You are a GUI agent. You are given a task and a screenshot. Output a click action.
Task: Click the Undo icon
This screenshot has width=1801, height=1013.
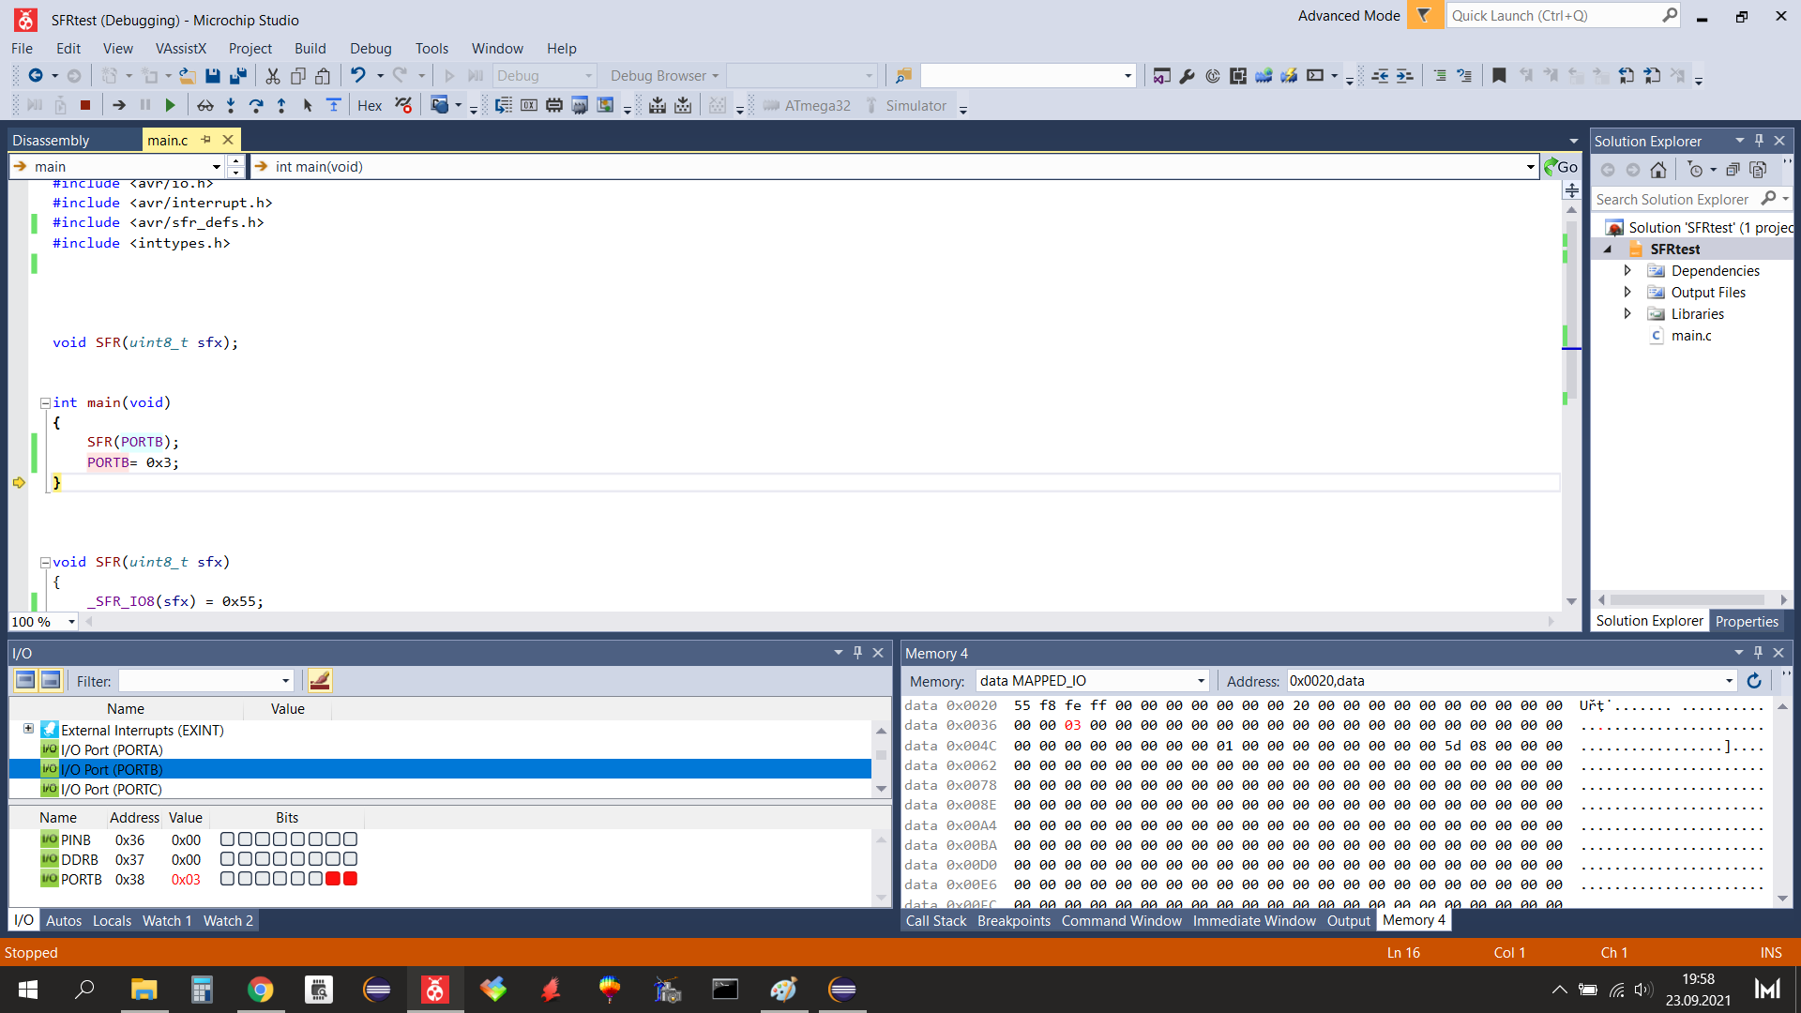pyautogui.click(x=358, y=76)
